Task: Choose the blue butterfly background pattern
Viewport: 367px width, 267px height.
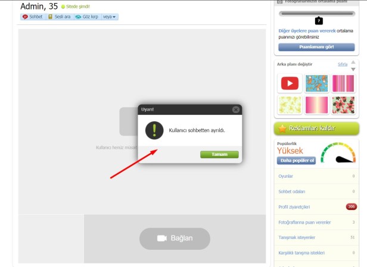Action: pos(316,83)
